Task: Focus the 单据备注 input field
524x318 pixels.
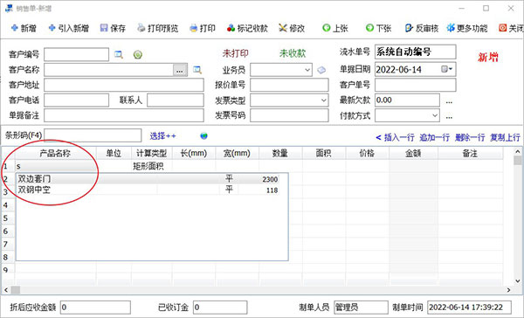Action: [x=124, y=115]
